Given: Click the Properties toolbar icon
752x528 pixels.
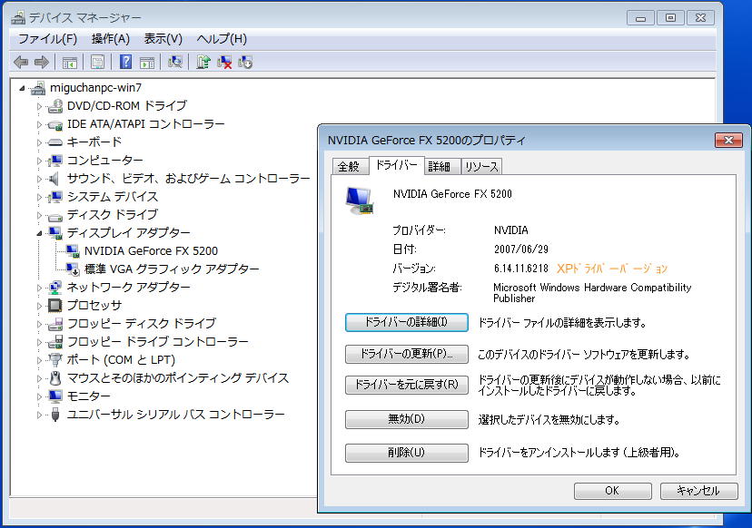Looking at the screenshot, I should pos(98,62).
